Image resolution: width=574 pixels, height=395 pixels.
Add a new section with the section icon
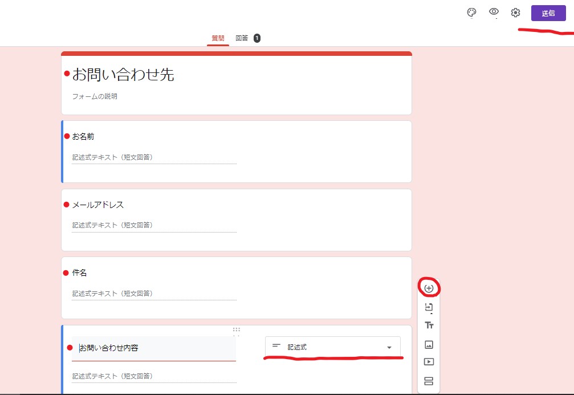point(429,381)
